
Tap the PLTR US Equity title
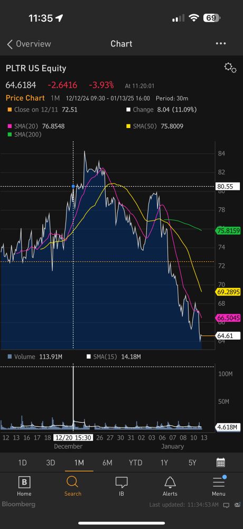click(x=36, y=68)
